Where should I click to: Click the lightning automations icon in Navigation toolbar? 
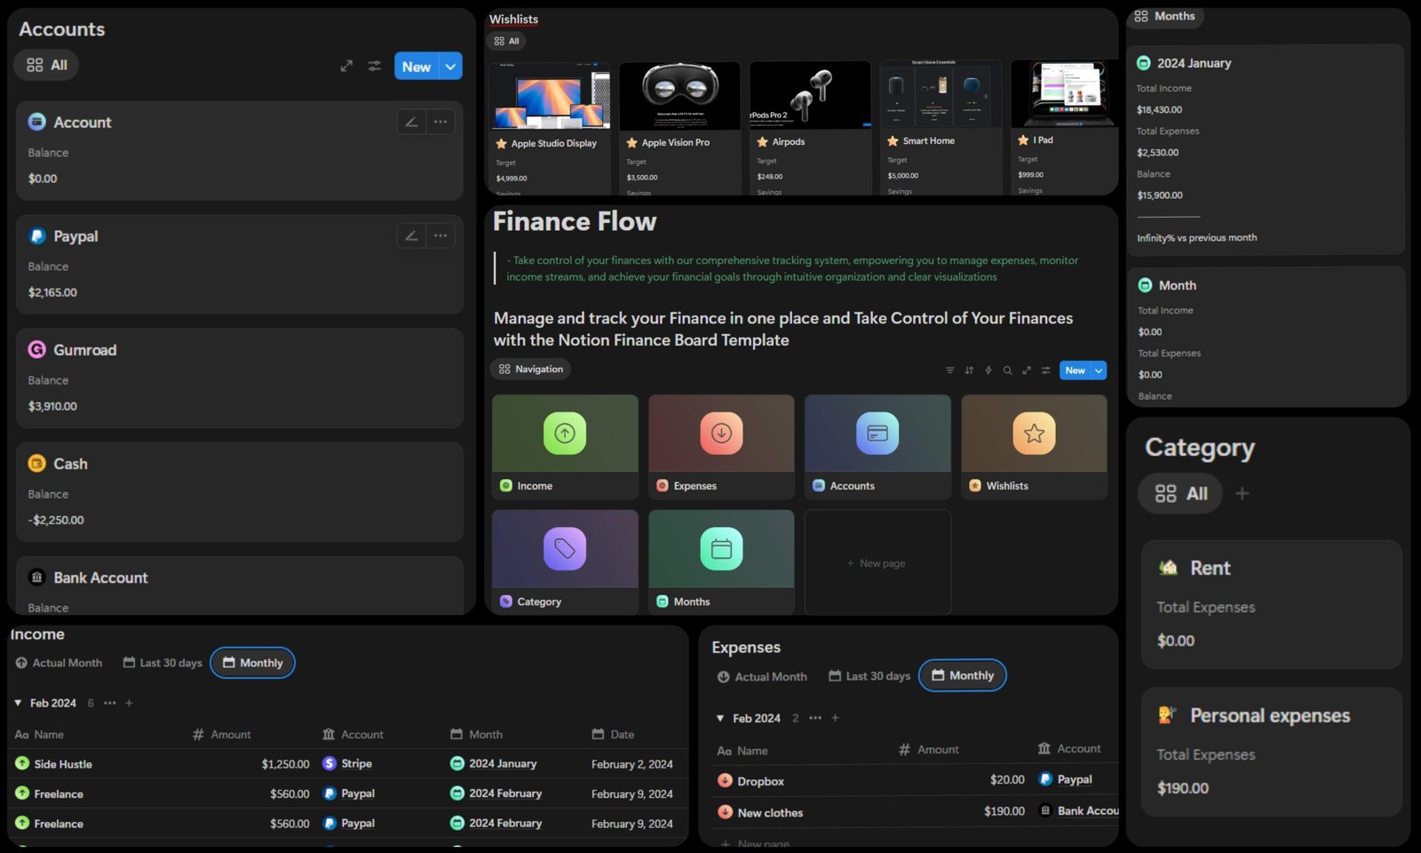point(988,371)
